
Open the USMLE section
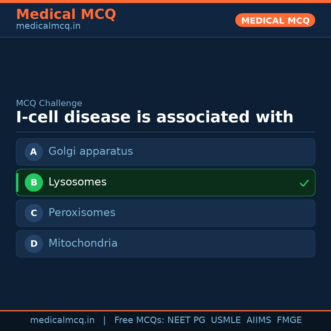click(226, 320)
